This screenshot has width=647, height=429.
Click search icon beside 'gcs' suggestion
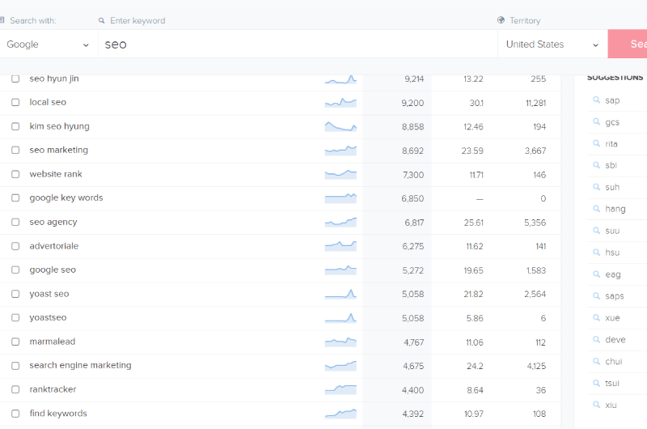[x=596, y=121]
